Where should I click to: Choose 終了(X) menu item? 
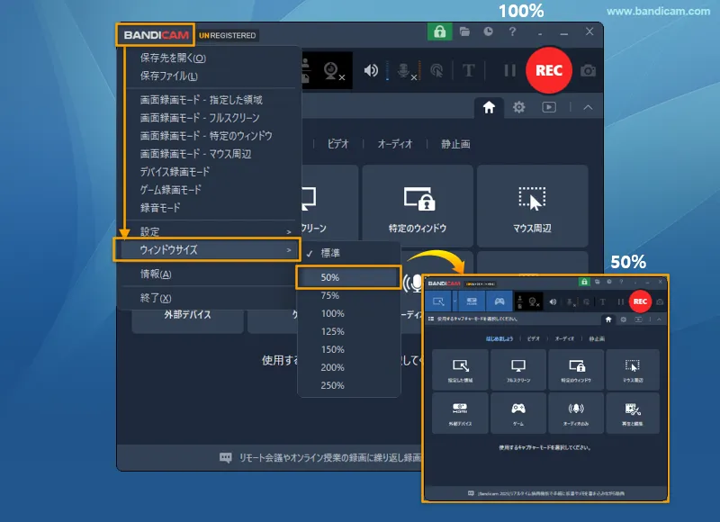(156, 298)
